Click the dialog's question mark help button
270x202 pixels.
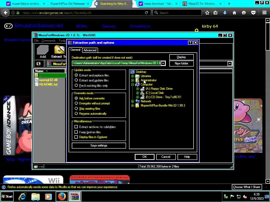pyautogui.click(x=190, y=43)
